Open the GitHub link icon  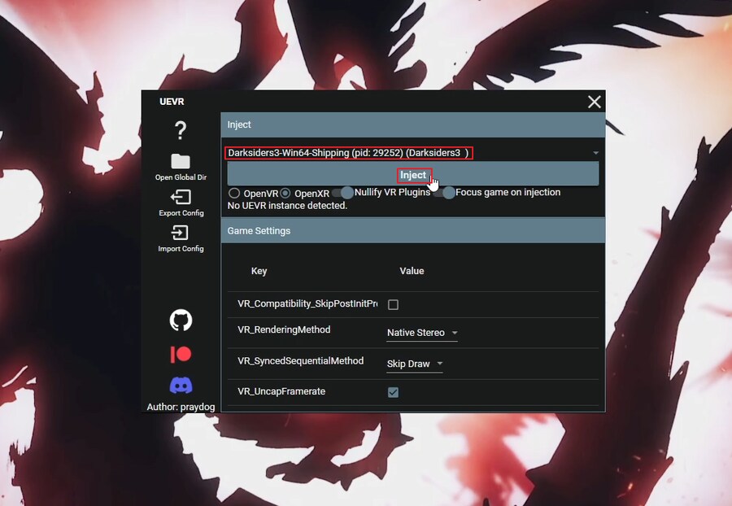[181, 320]
